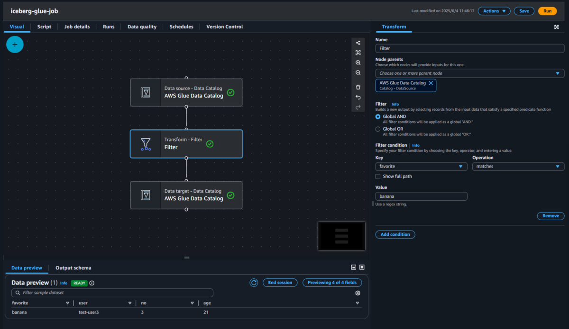The width and height of the screenshot is (569, 329).
Task: Expand the Transform panel to full screen
Action: pos(556,27)
